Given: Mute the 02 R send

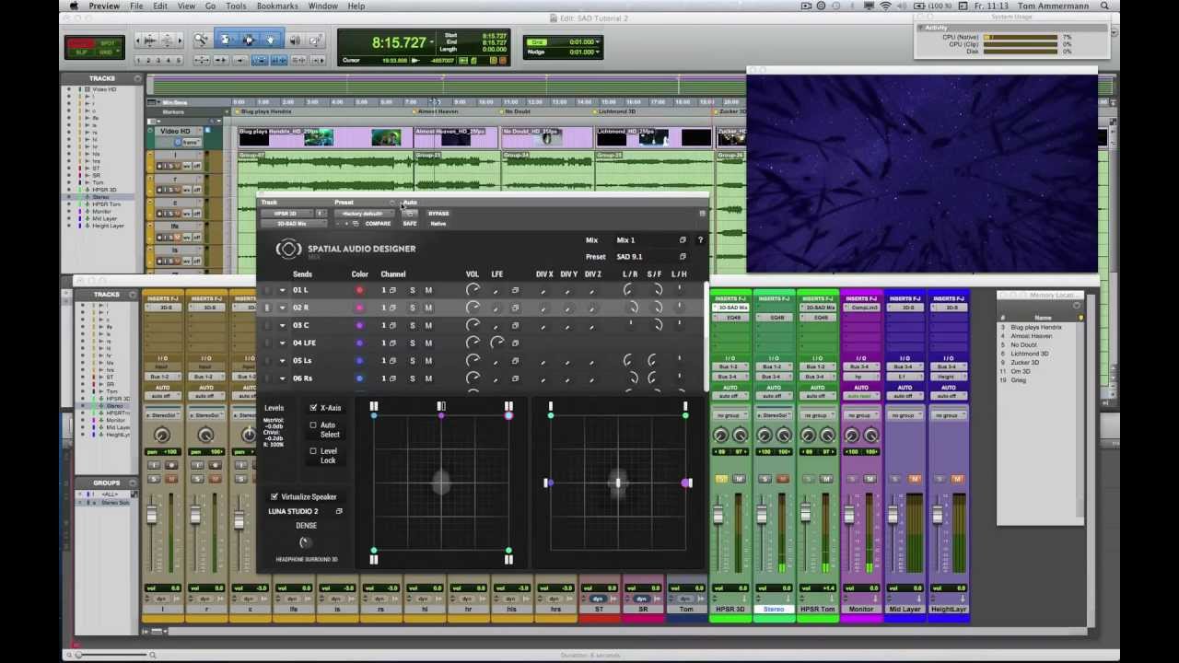Looking at the screenshot, I should click(x=428, y=308).
